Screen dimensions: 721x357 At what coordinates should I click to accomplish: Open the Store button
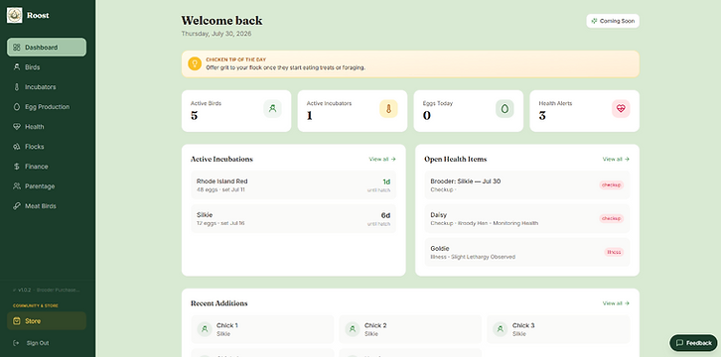[47, 321]
